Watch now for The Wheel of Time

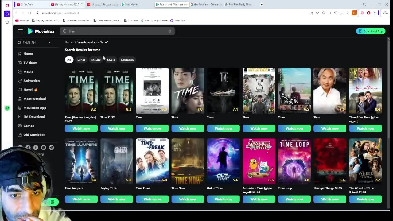pos(365,199)
